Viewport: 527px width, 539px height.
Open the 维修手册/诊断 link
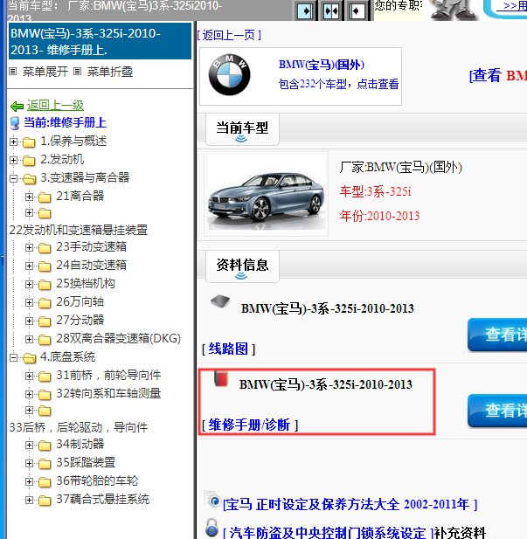pos(250,425)
